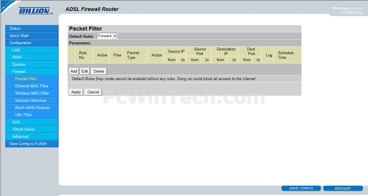Add a new packet filter rule
Viewport: 368px width, 196px height.
click(x=74, y=71)
